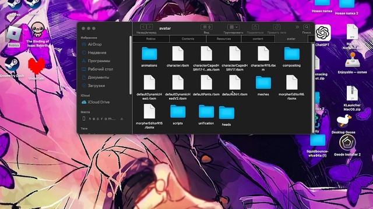Click the Править теги button
The width and height of the screenshot is (373, 209).
pos(276,27)
